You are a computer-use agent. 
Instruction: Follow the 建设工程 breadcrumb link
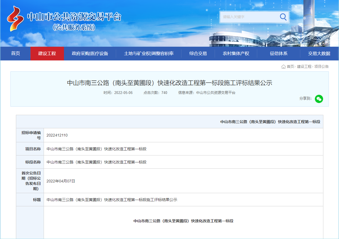pyautogui.click(x=304, y=67)
